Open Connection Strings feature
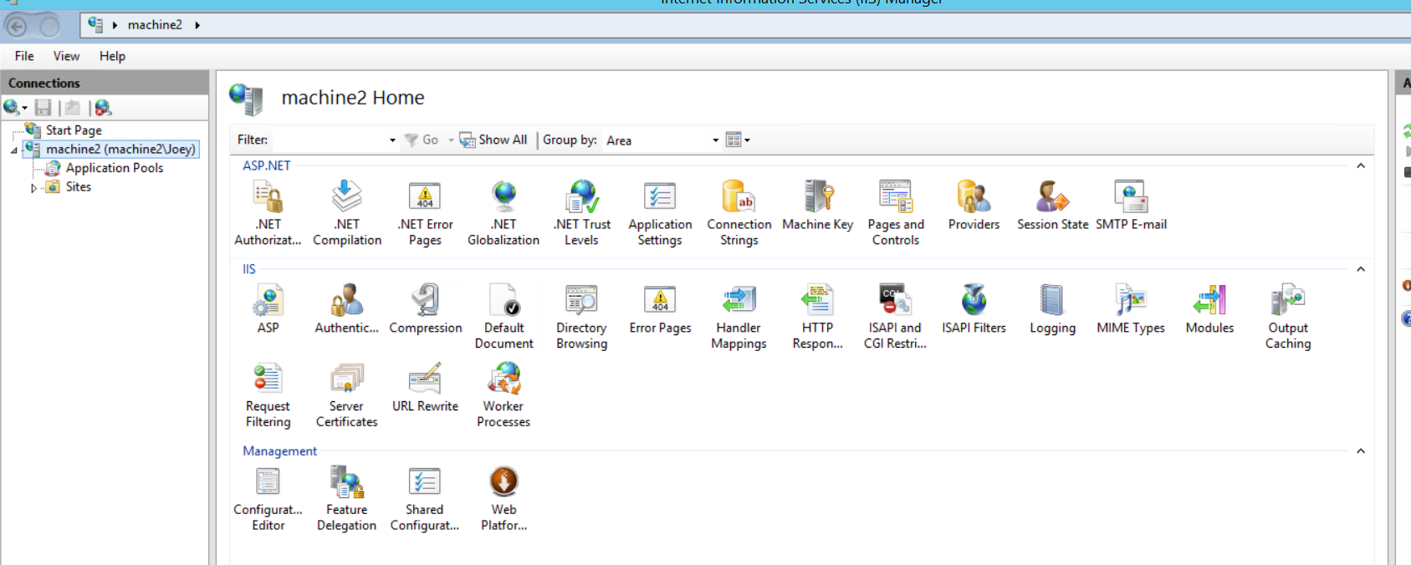The width and height of the screenshot is (1411, 565). click(739, 213)
